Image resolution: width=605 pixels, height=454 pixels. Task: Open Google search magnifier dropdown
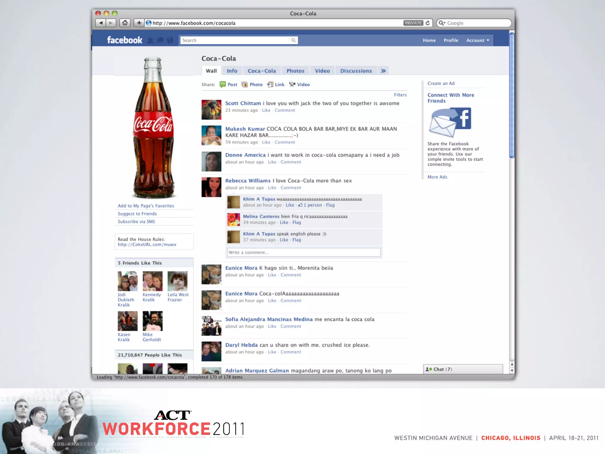[x=442, y=23]
